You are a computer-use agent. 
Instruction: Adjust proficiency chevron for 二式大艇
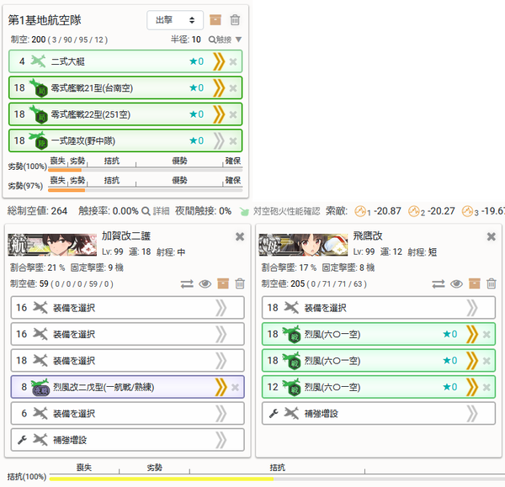tap(219, 61)
